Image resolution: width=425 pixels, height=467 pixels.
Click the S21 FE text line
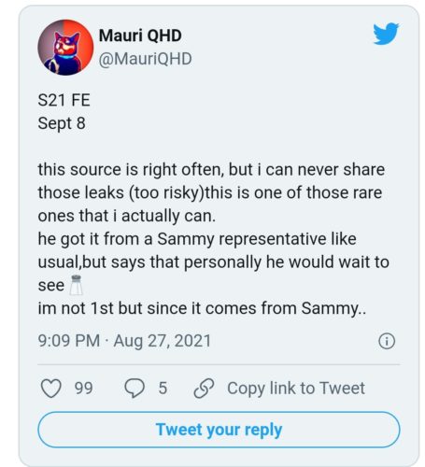(64, 100)
